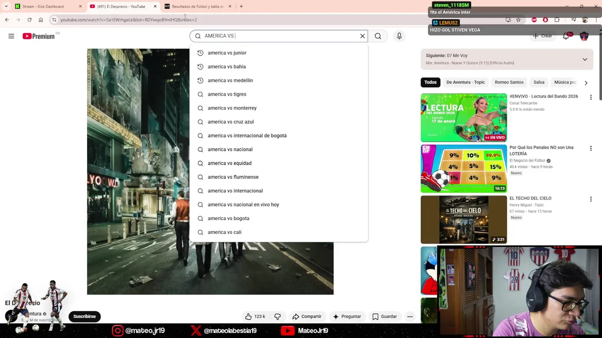Open browser extensions puzzle icon
602x338 pixels.
557,20
